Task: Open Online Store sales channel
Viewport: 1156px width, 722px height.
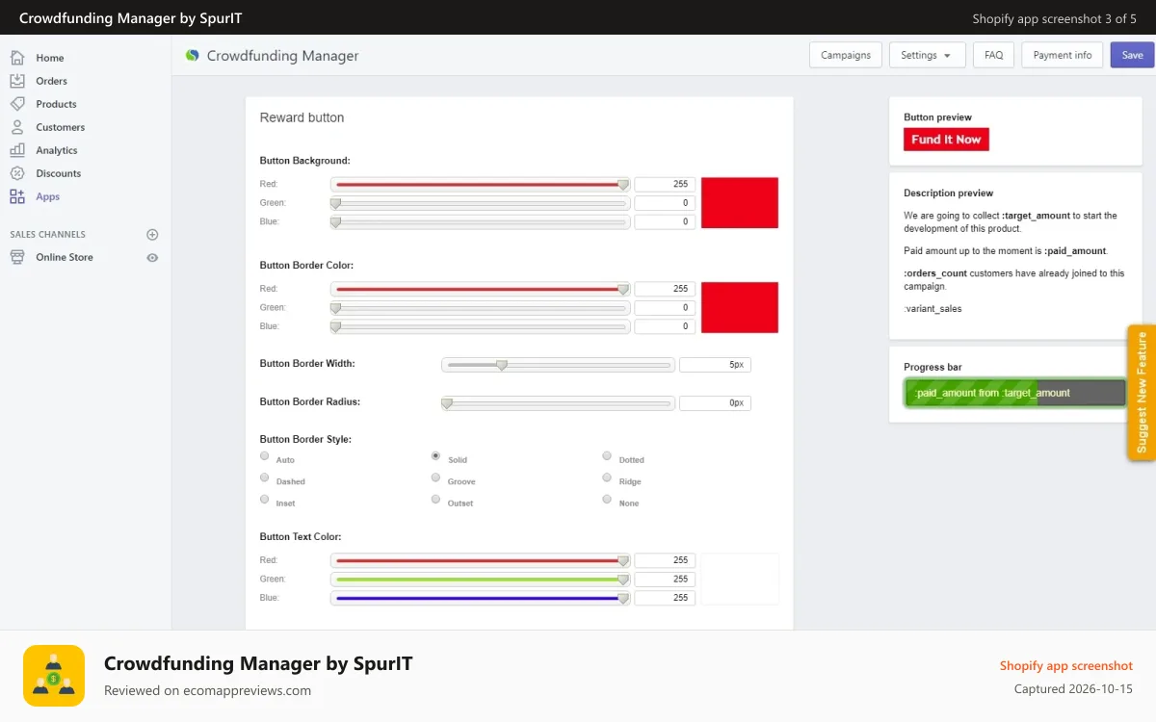Action: pyautogui.click(x=65, y=257)
